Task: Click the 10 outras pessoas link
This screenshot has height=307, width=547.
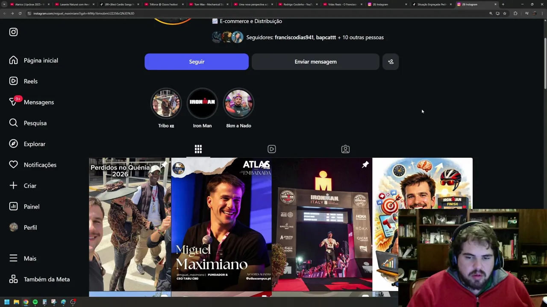Action: coord(363,38)
